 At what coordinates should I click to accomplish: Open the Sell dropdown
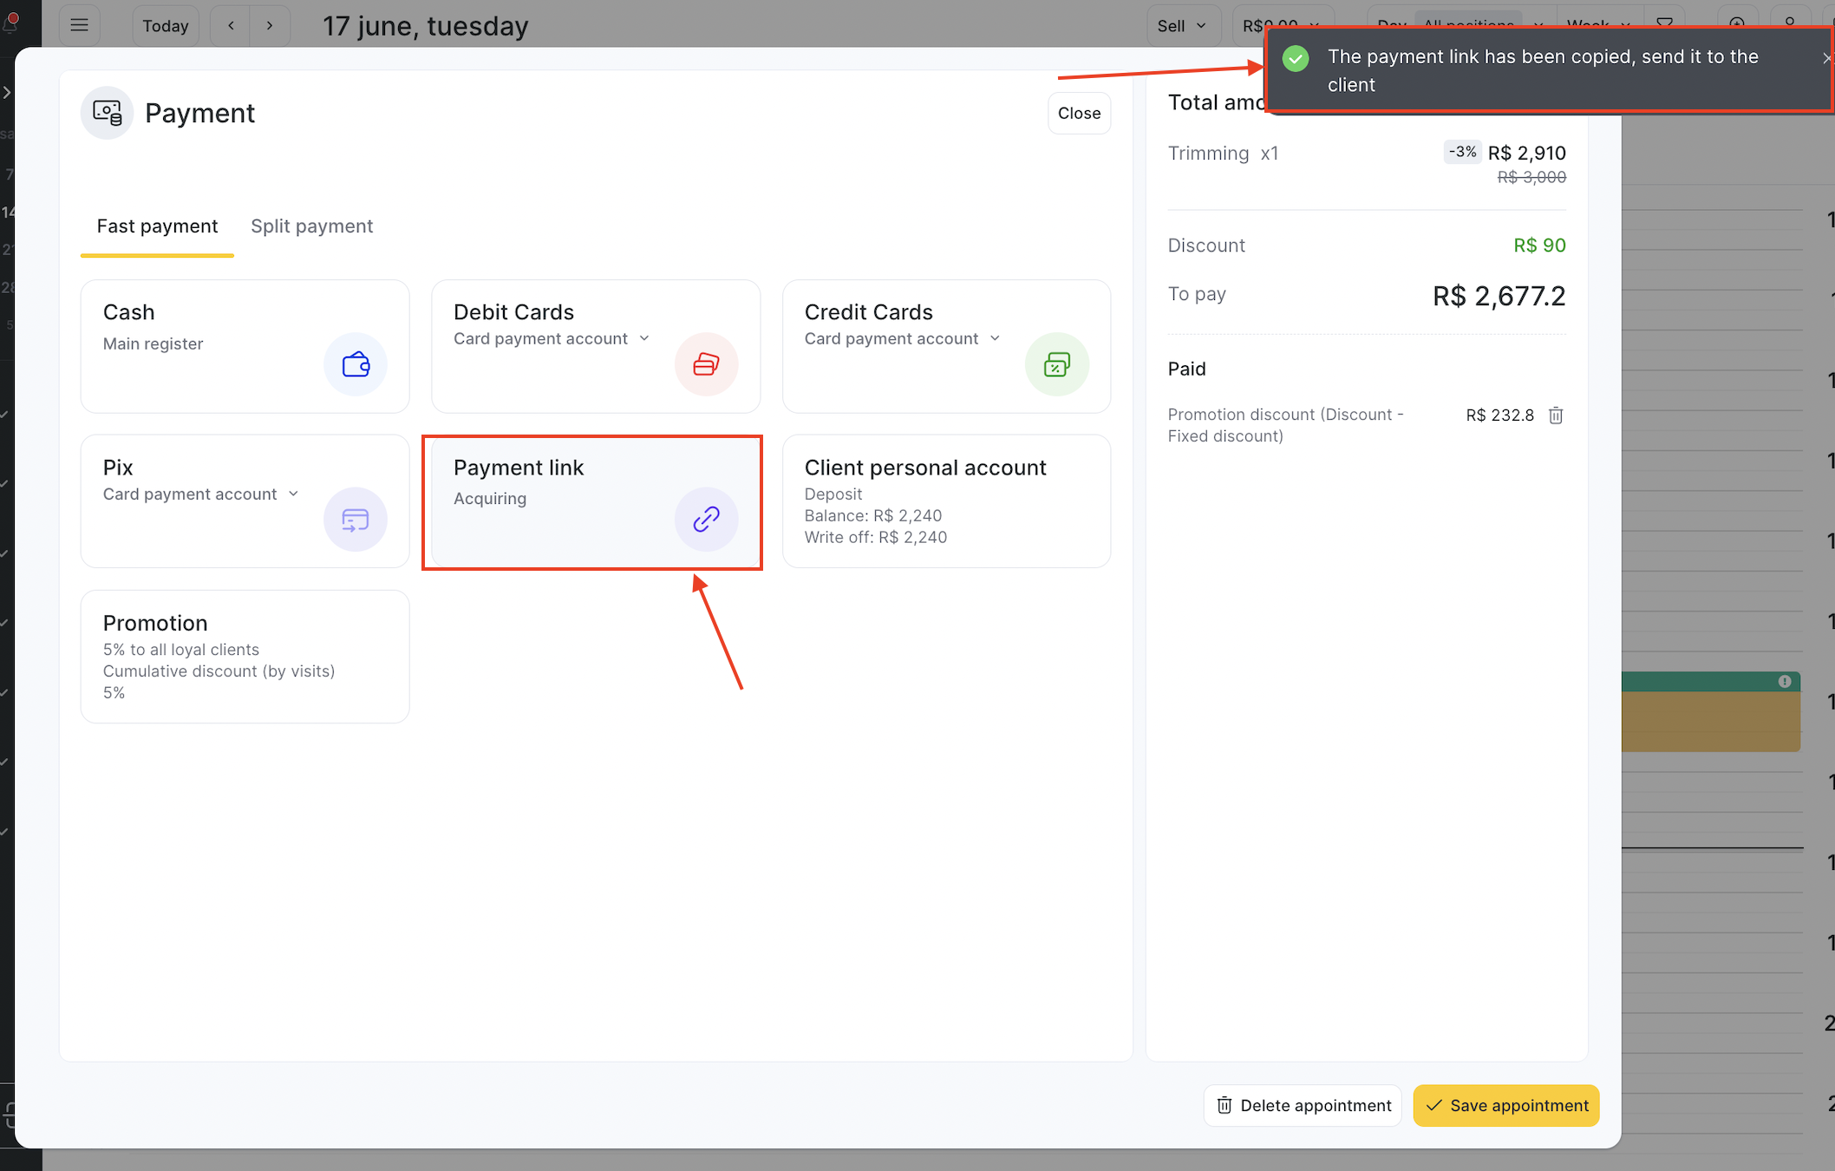click(1183, 26)
